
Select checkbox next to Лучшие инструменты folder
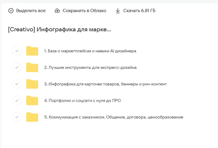(x=17, y=67)
